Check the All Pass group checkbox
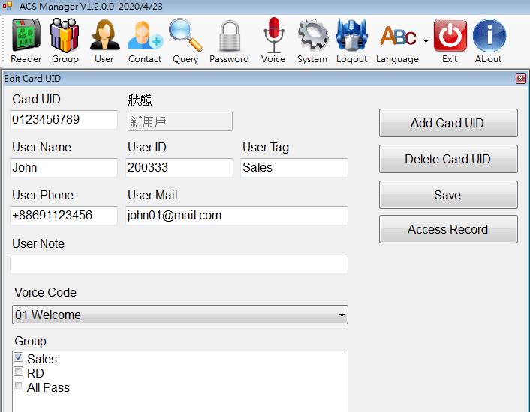This screenshot has height=412, width=530. click(19, 386)
